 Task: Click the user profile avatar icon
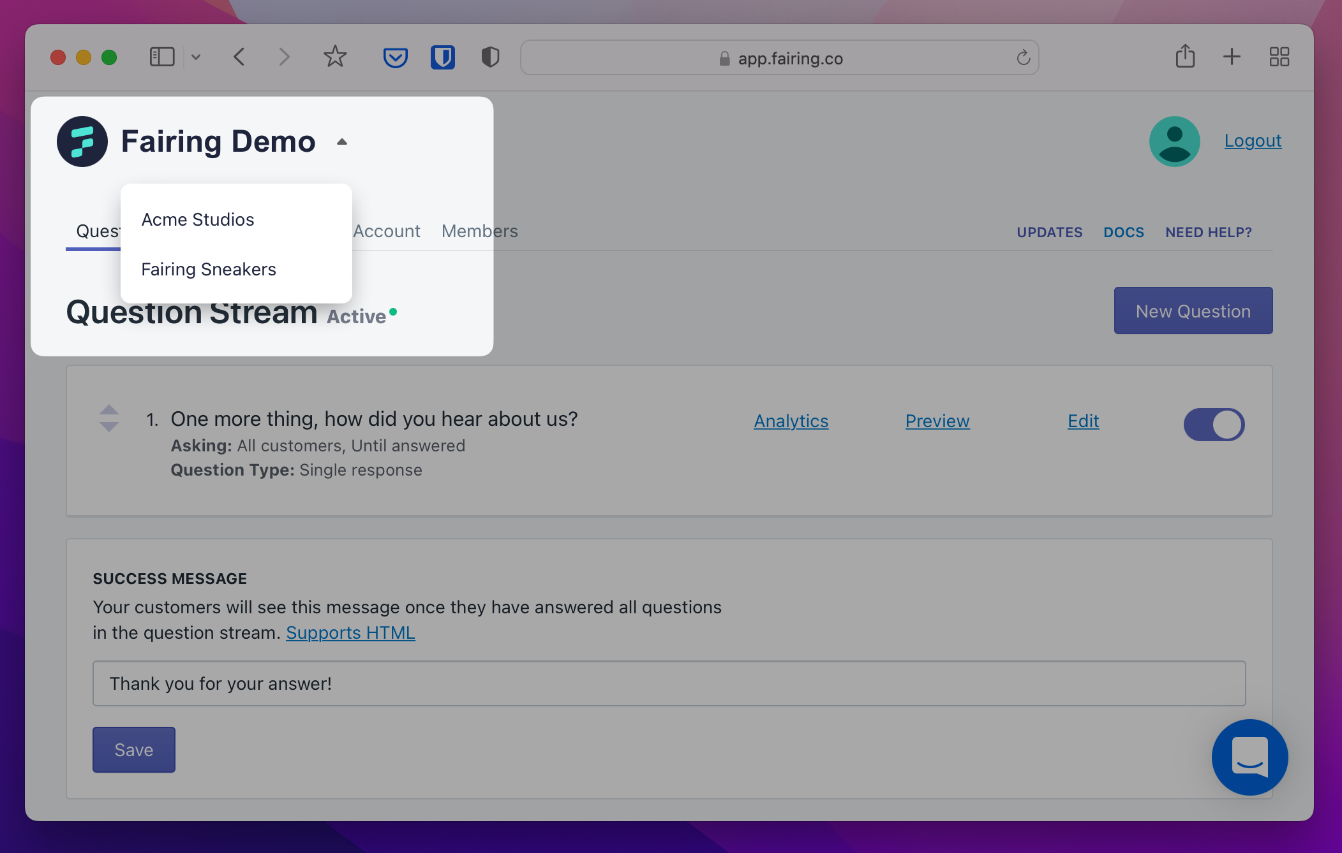(x=1174, y=141)
